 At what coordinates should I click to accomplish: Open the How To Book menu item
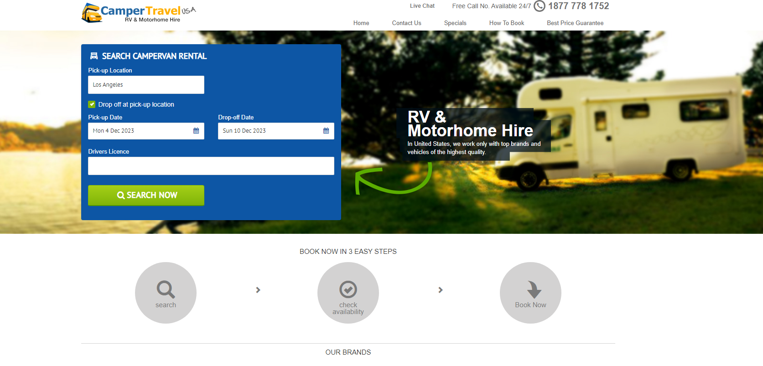coord(507,23)
